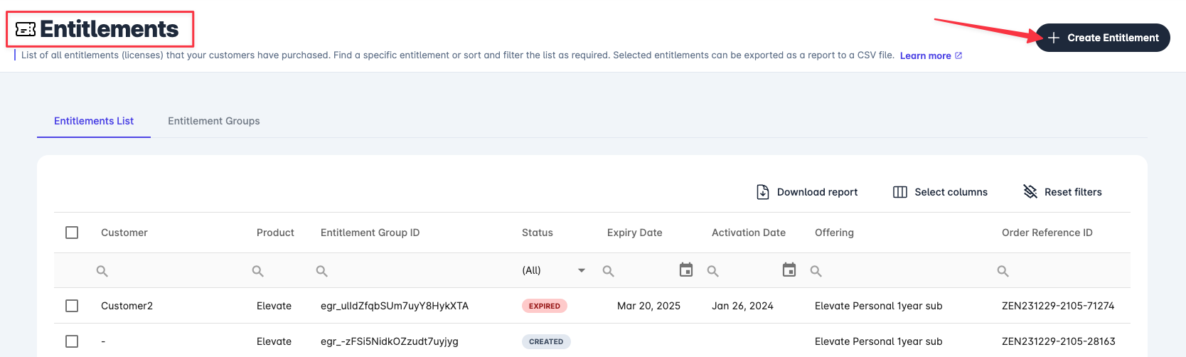Click Elevate product in CREATED row

[x=274, y=341]
